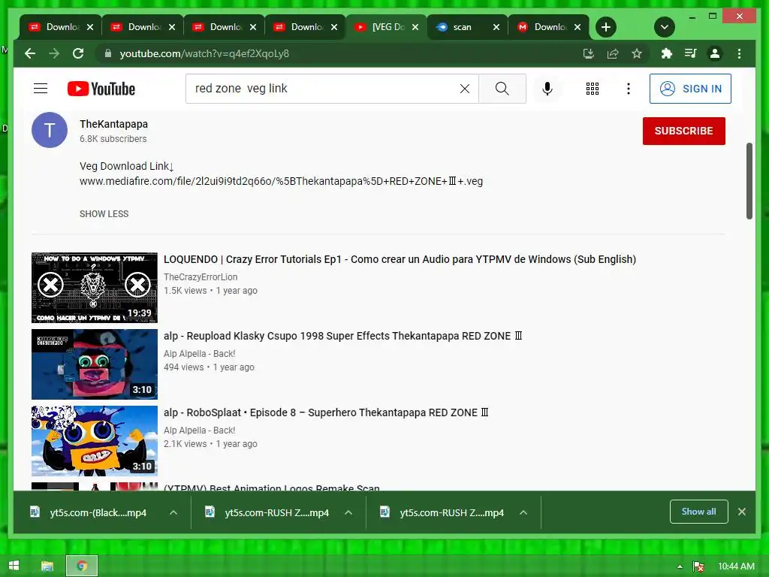Open the TheKantapapa channel name link
Screen dimensions: 769x577
tap(114, 124)
